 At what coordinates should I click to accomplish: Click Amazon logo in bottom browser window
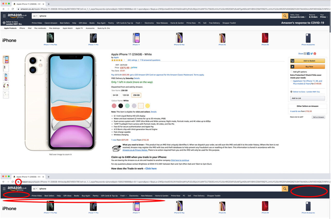pos(17,189)
